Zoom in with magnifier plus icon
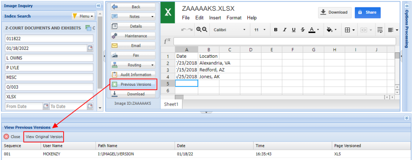 tap(199, 30)
